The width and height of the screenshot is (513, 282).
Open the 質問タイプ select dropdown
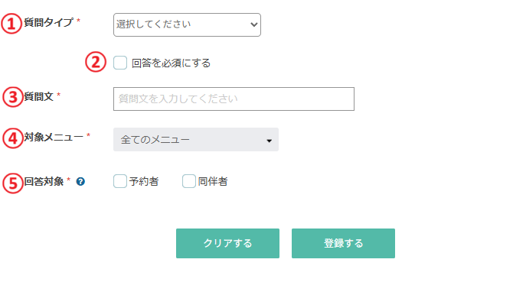click(187, 24)
